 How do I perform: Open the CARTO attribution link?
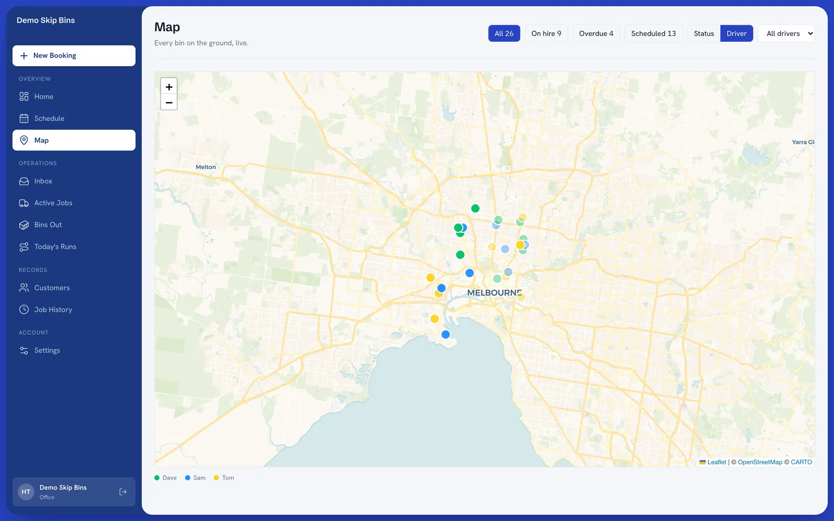pyautogui.click(x=801, y=462)
